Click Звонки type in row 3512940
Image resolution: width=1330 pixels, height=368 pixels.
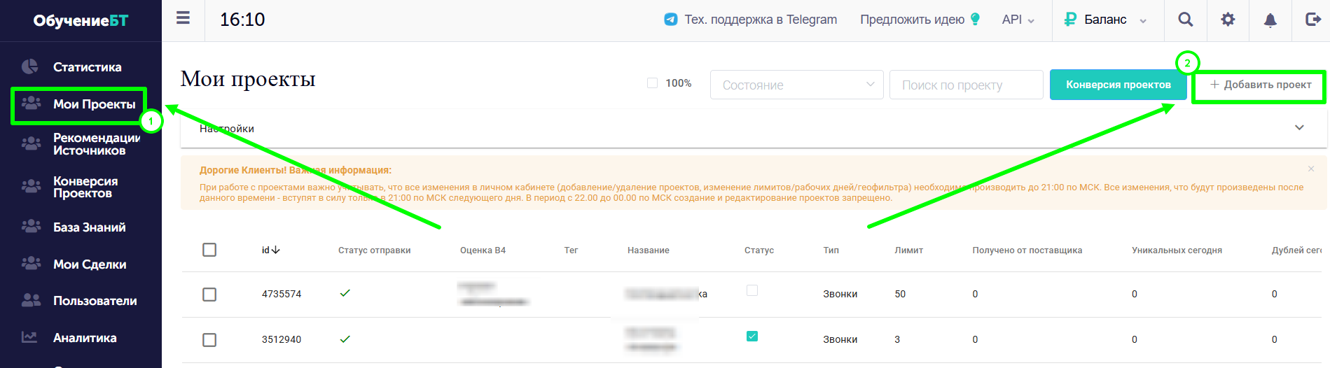click(840, 339)
